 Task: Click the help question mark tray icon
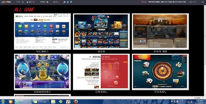180,101
